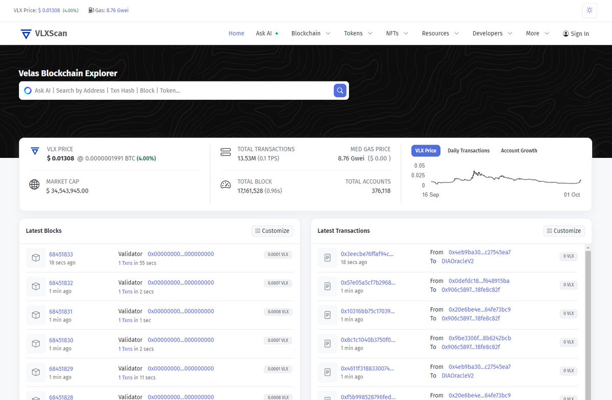Click the cube icon for block 68451831
This screenshot has width=612, height=400.
[x=36, y=315]
